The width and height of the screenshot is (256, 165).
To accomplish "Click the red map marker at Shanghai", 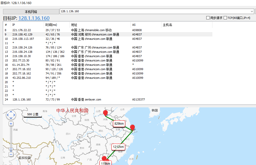I will [132, 128].
